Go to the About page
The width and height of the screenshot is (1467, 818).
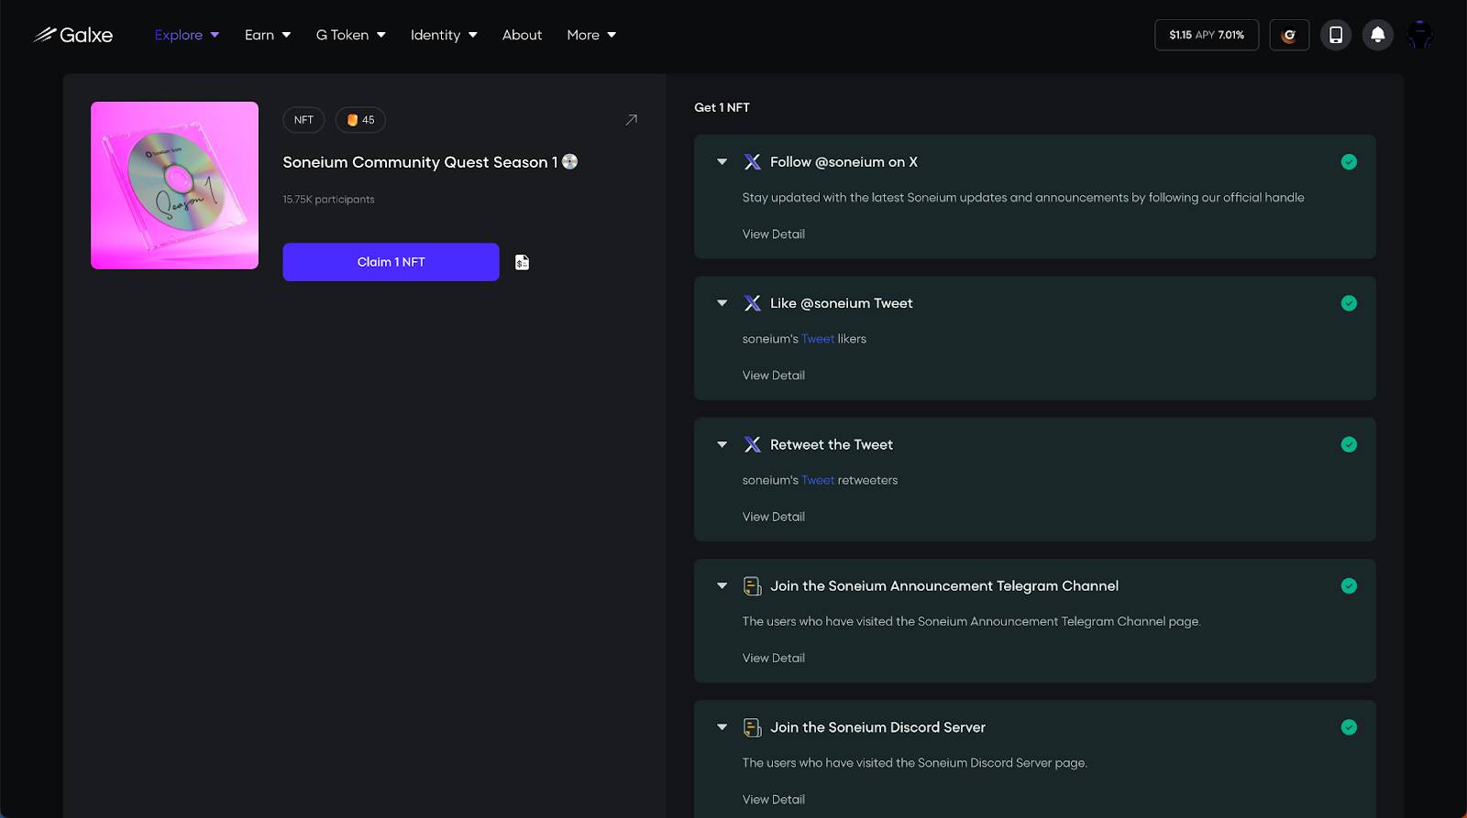tap(522, 35)
